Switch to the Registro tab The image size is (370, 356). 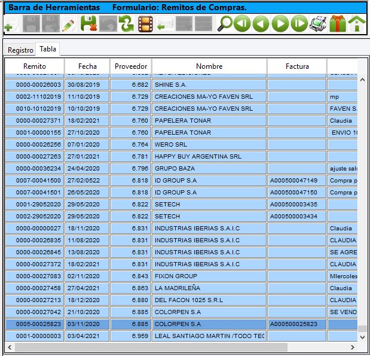pos(20,50)
